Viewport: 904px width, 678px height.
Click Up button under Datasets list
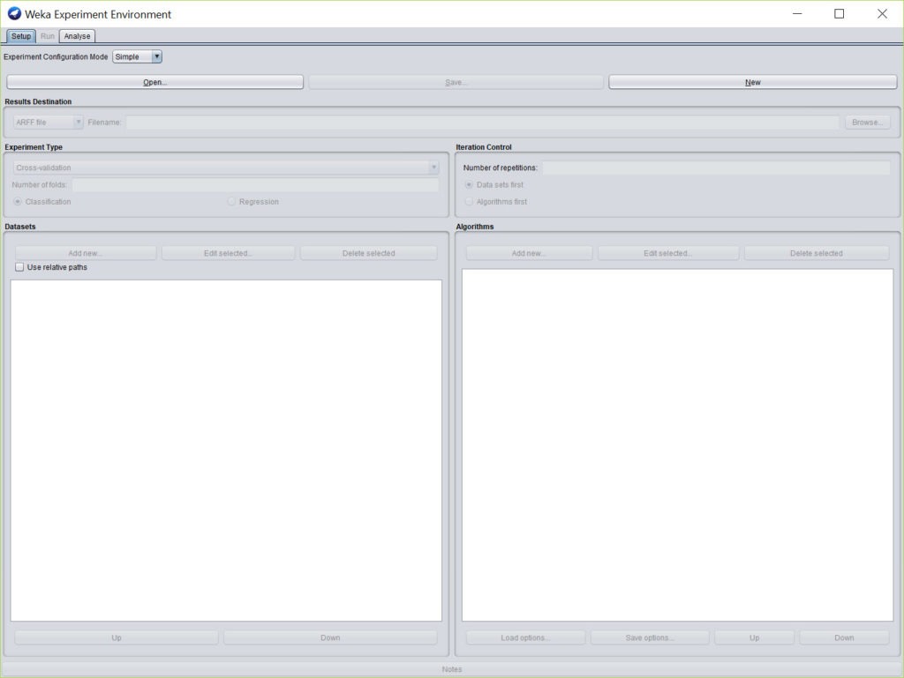117,637
